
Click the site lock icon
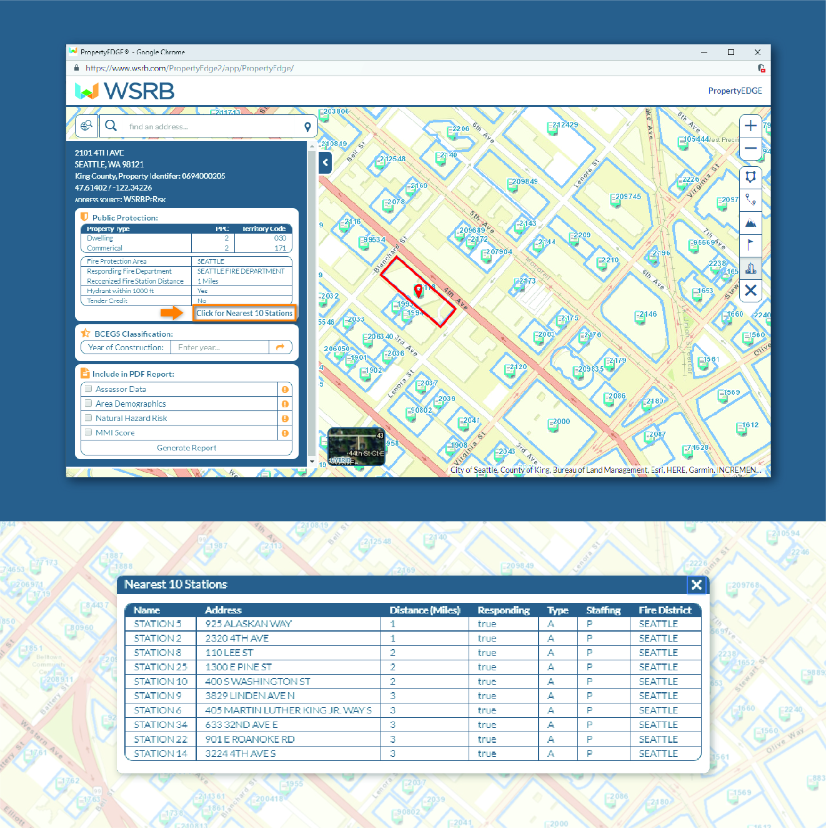click(x=77, y=68)
